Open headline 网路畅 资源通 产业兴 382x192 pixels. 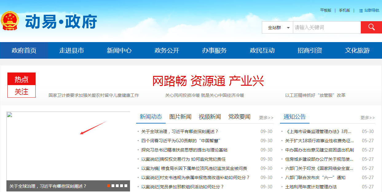pos(208,81)
